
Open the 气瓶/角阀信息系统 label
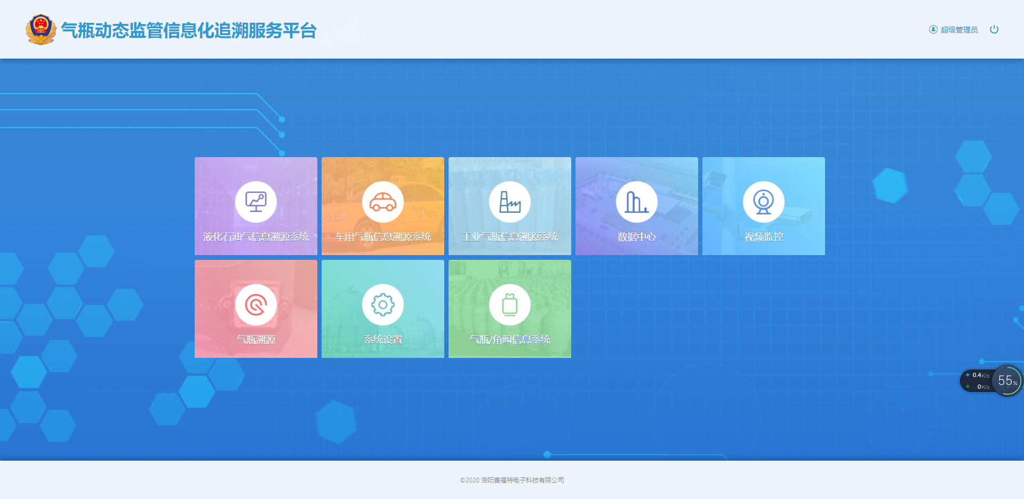coord(510,340)
